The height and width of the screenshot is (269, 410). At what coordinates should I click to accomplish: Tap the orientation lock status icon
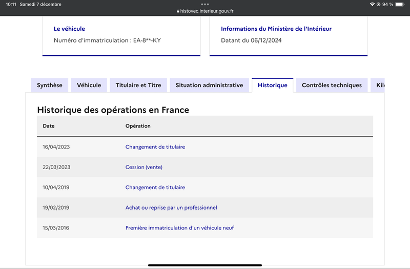click(378, 4)
